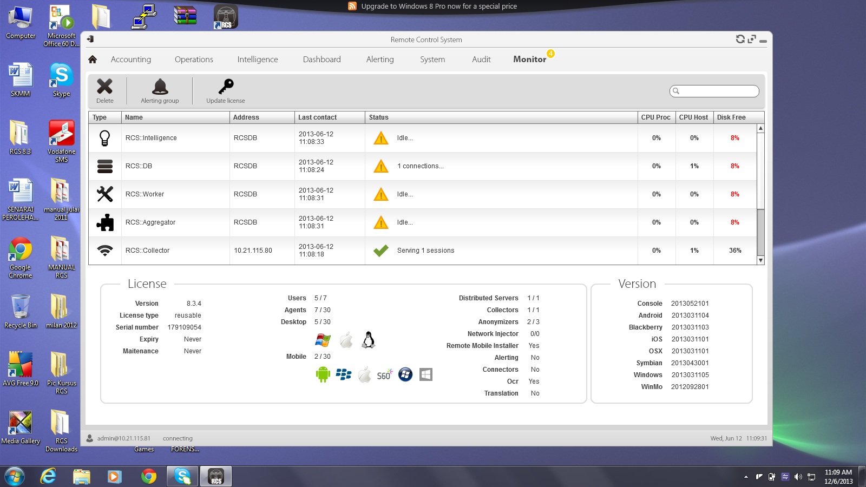Click the RCS taskbar button

(x=216, y=477)
